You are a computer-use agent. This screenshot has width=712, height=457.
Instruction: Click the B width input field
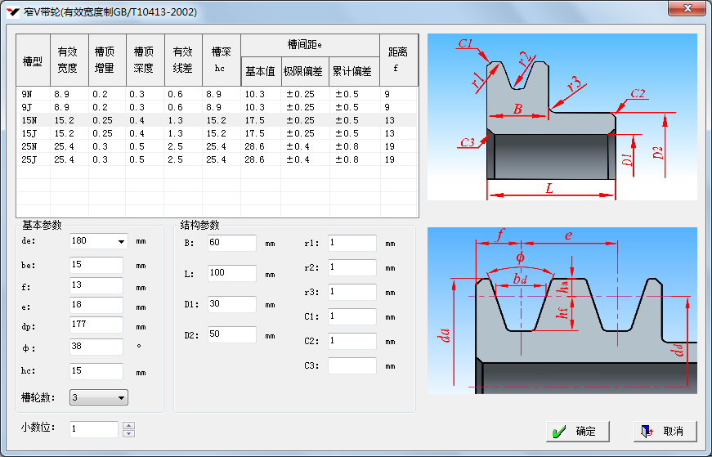[231, 243]
